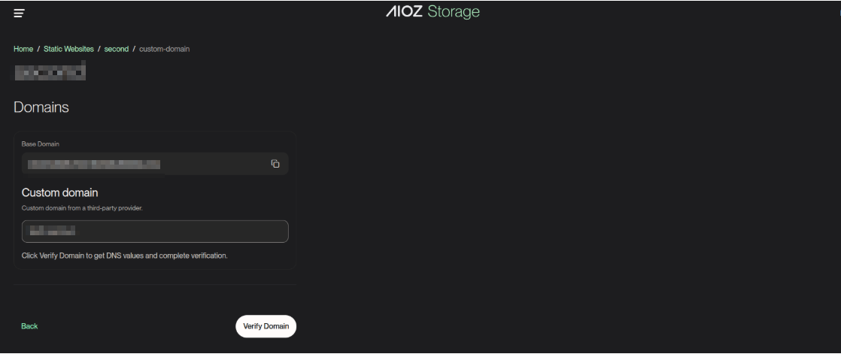This screenshot has height=354, width=841.
Task: Click the blurred website name title
Action: point(50,72)
